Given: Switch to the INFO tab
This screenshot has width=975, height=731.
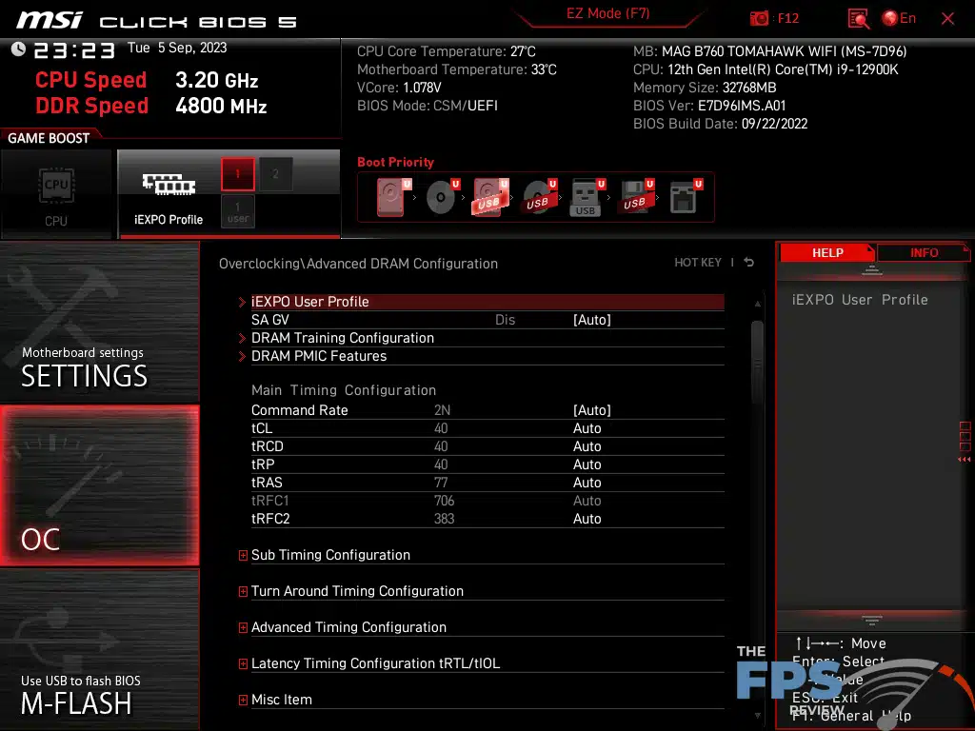Looking at the screenshot, I should coord(924,253).
